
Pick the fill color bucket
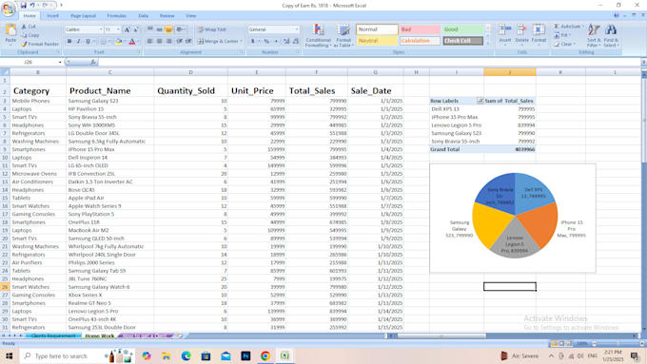tap(118, 41)
